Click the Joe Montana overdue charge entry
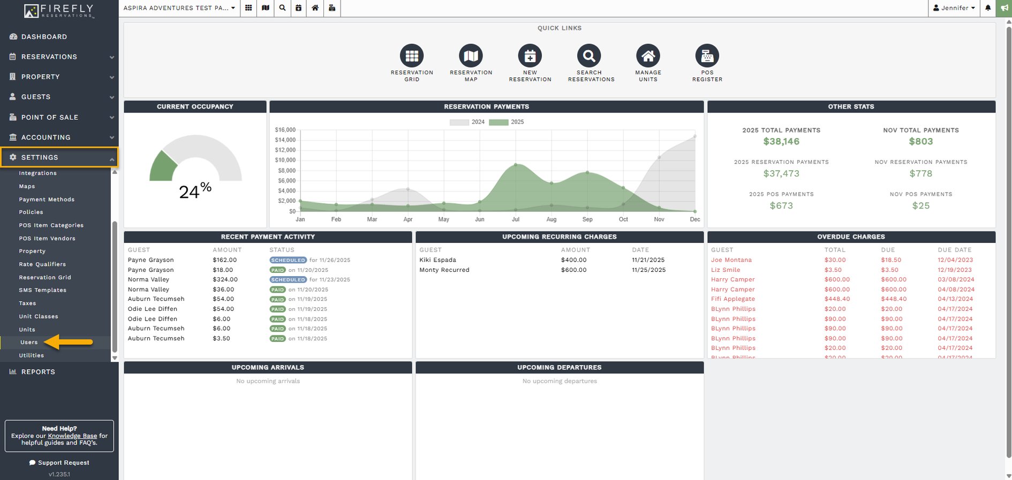This screenshot has height=480, width=1012. click(x=731, y=260)
